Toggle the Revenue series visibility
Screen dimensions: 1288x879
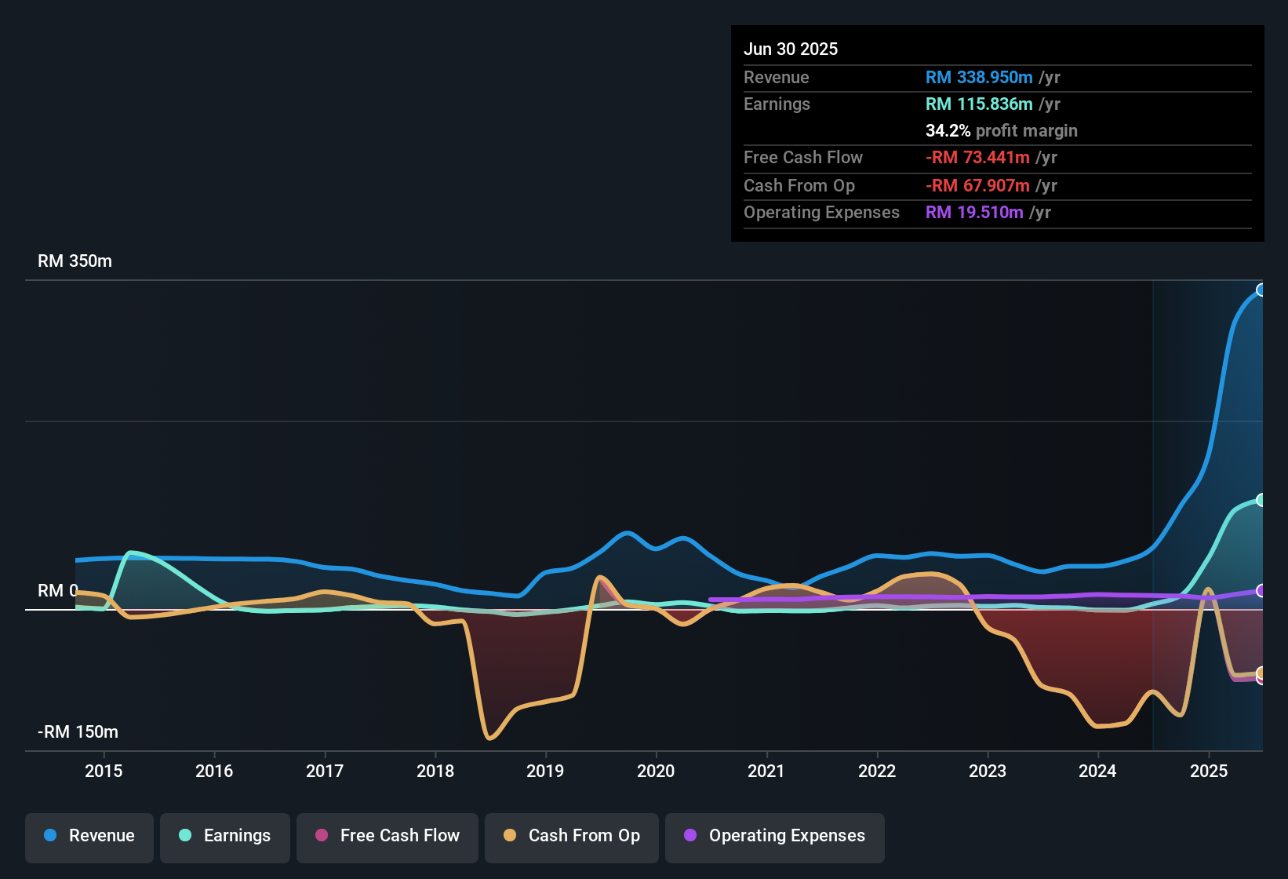(89, 836)
